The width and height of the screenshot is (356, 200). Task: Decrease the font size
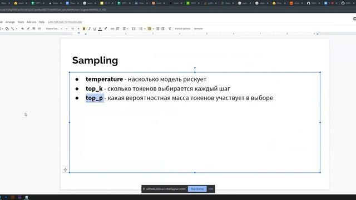[x=66, y=29]
